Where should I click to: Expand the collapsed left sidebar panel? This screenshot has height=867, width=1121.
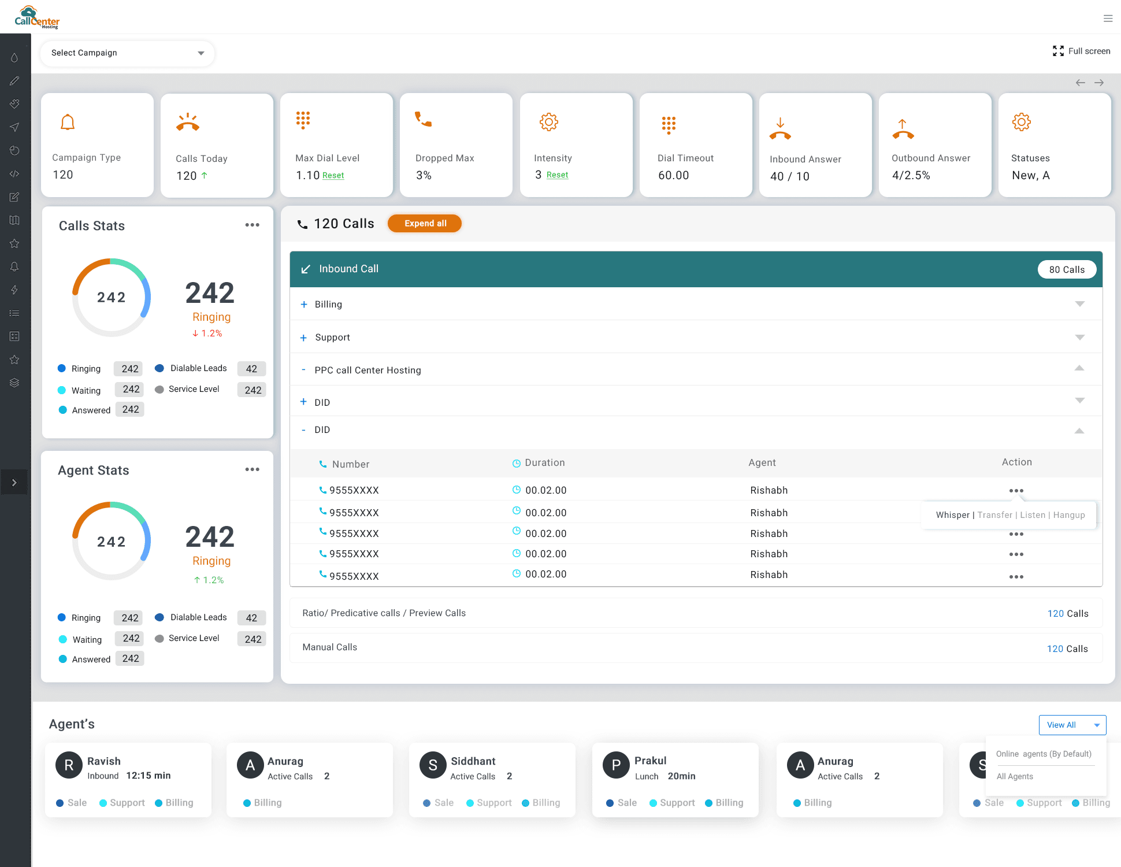tap(14, 481)
